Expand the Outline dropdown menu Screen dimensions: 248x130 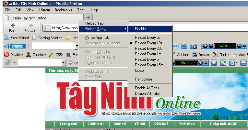(189, 55)
